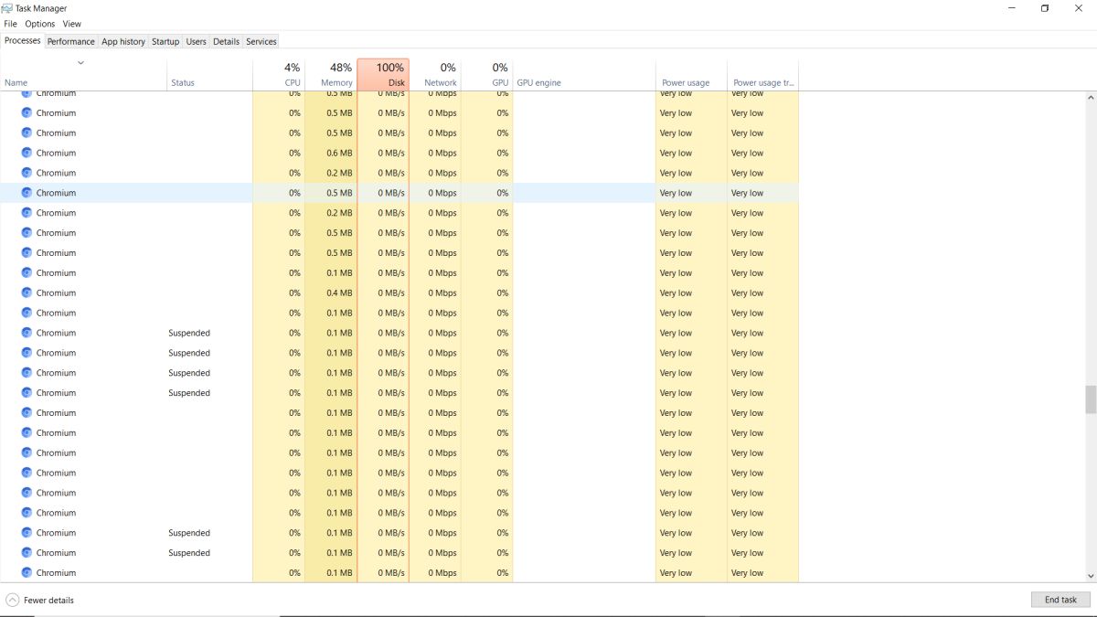The image size is (1097, 617).
Task: Open the Details tab
Action: point(226,41)
